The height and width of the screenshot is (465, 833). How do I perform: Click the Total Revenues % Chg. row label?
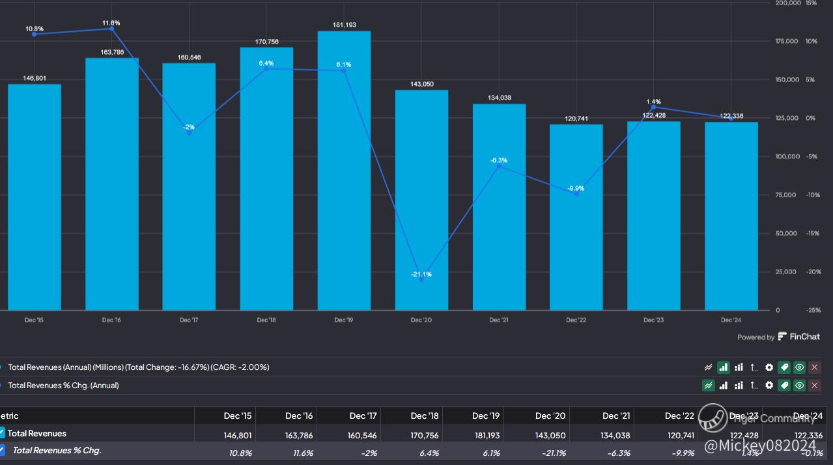57,450
